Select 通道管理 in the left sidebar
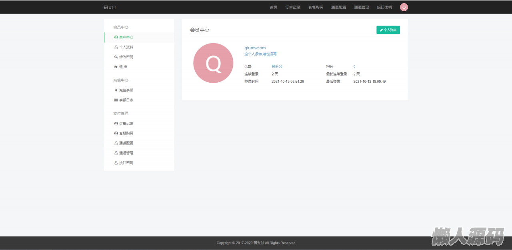This screenshot has height=250, width=512. [126, 153]
